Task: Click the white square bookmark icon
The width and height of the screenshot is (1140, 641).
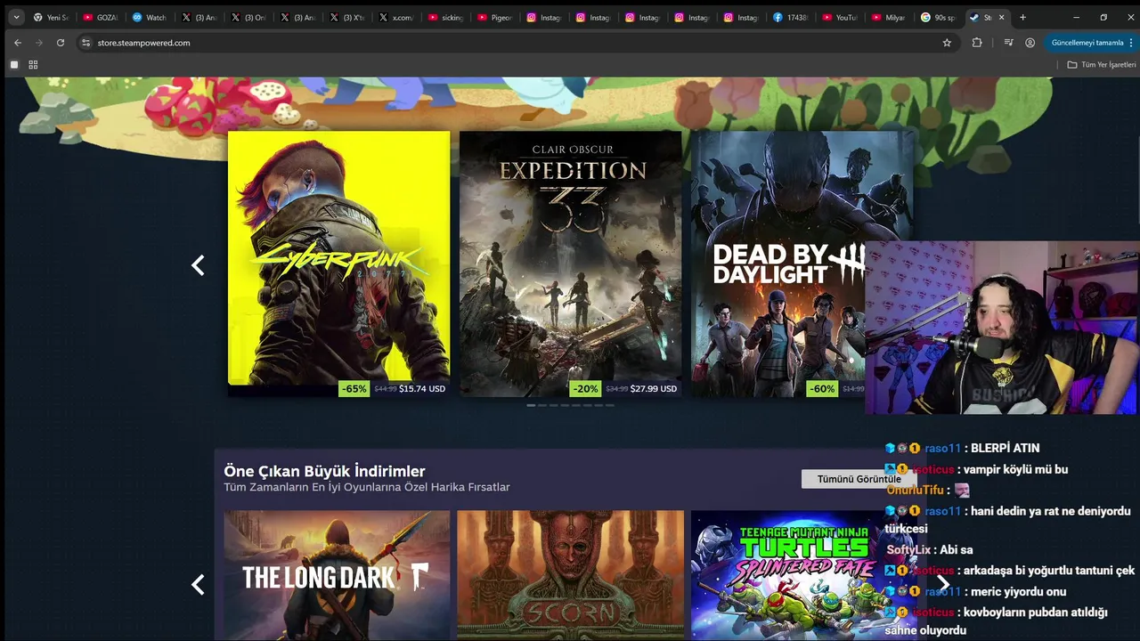Action: [x=14, y=65]
